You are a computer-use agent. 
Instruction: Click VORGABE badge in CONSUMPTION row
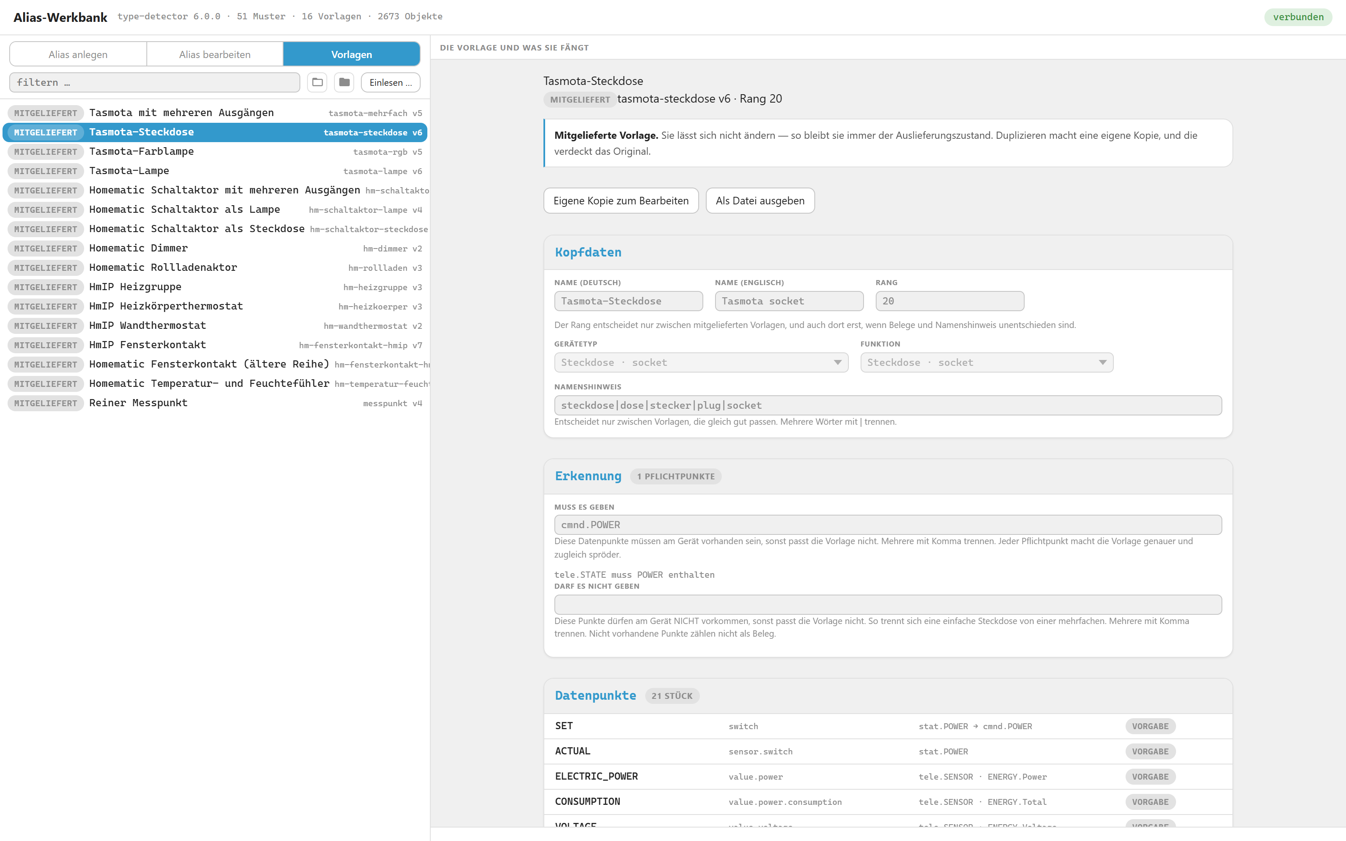1150,802
